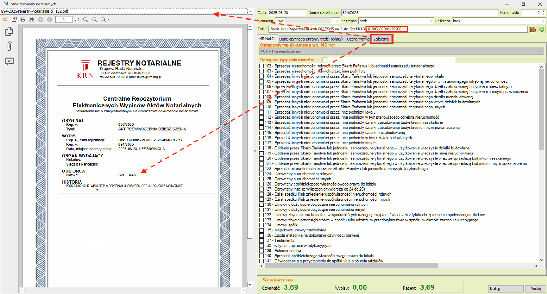Zoom in on the PDF document
Image resolution: width=547 pixels, height=294 pixels.
(94, 20)
